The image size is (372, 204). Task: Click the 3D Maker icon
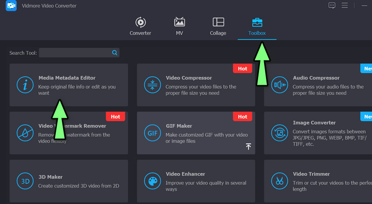[24, 181]
